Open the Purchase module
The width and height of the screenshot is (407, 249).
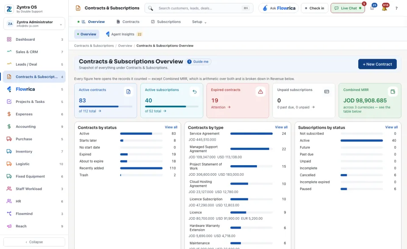point(34,139)
